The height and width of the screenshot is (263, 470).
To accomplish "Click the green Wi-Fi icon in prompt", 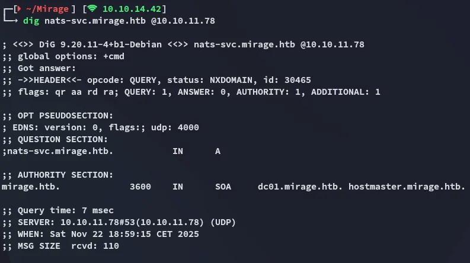I will 92,9.
